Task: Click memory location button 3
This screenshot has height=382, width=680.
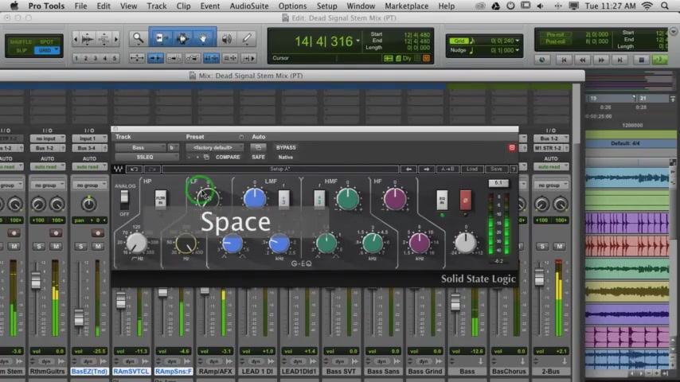Action: (96, 58)
